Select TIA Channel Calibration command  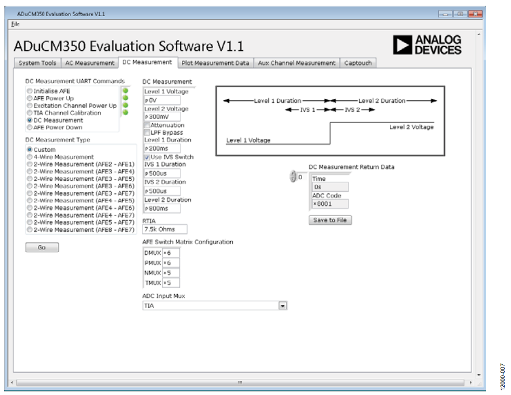click(30, 113)
